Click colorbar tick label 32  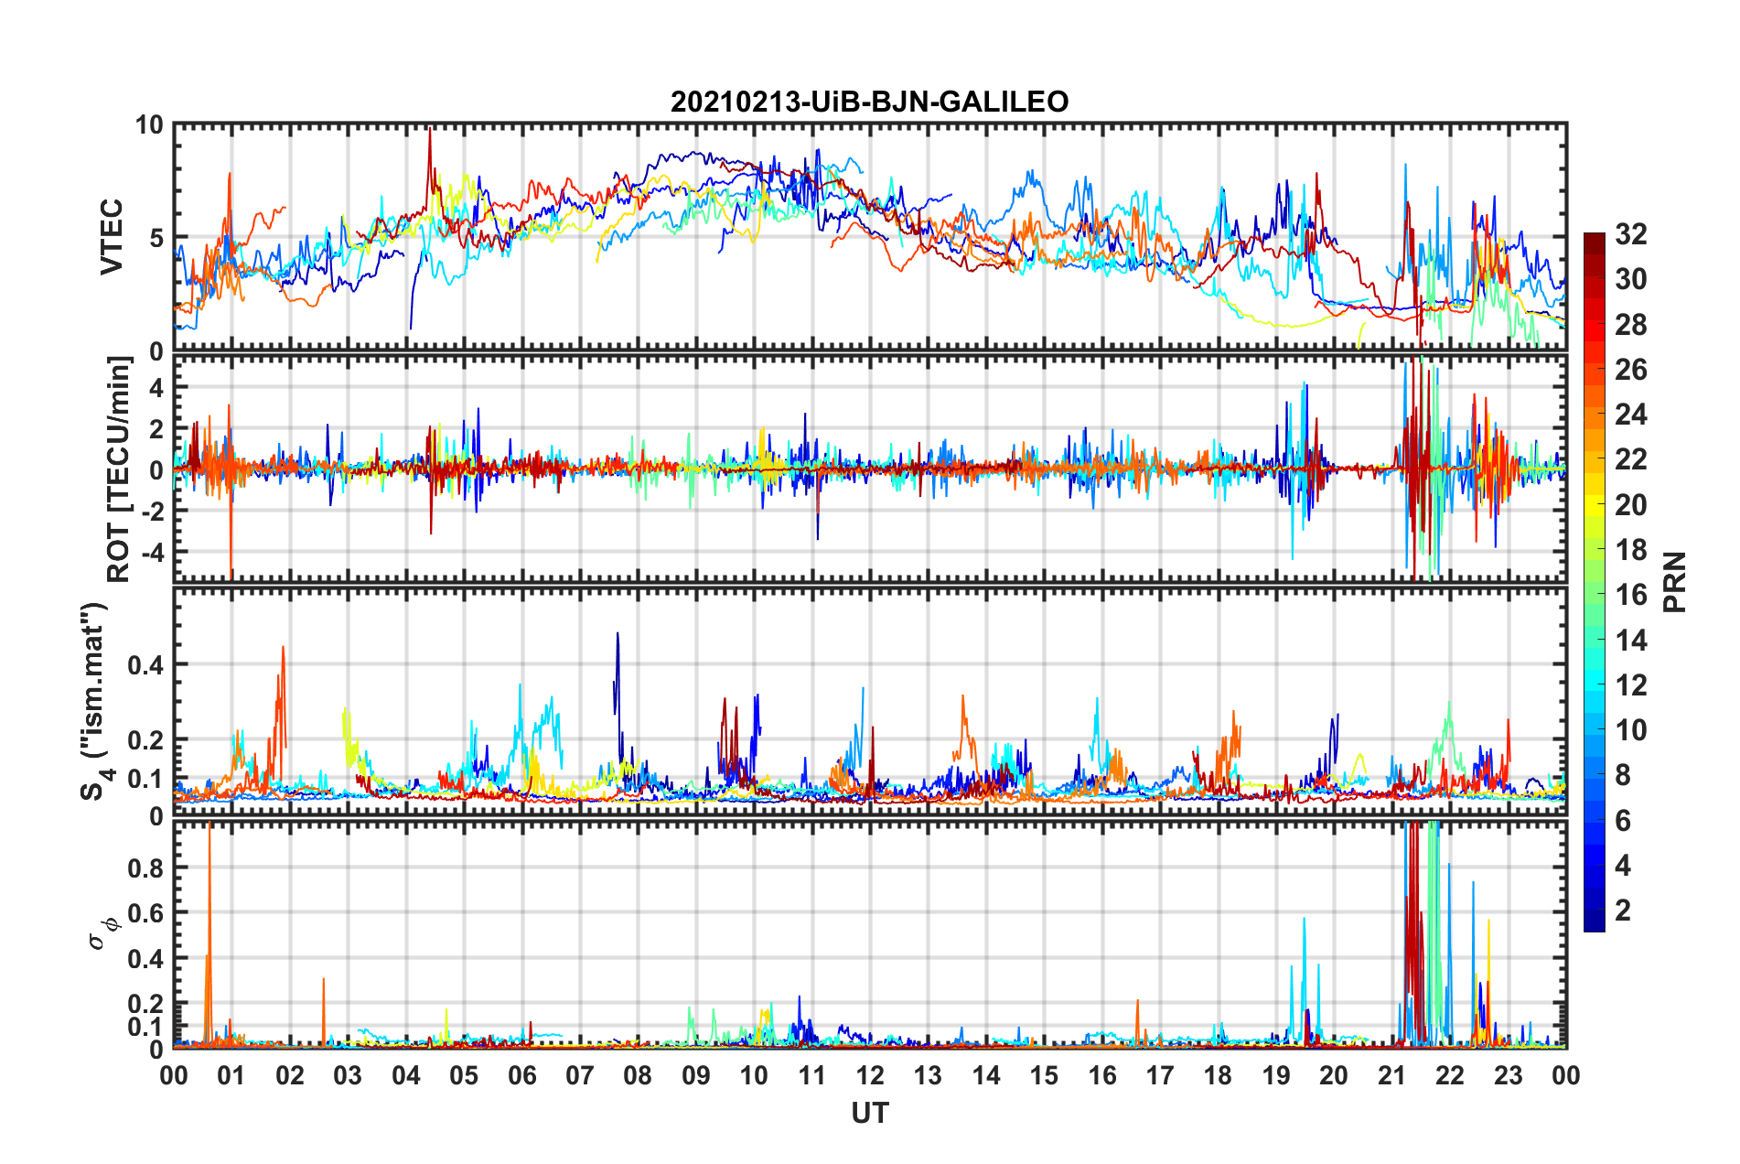pyautogui.click(x=1630, y=234)
